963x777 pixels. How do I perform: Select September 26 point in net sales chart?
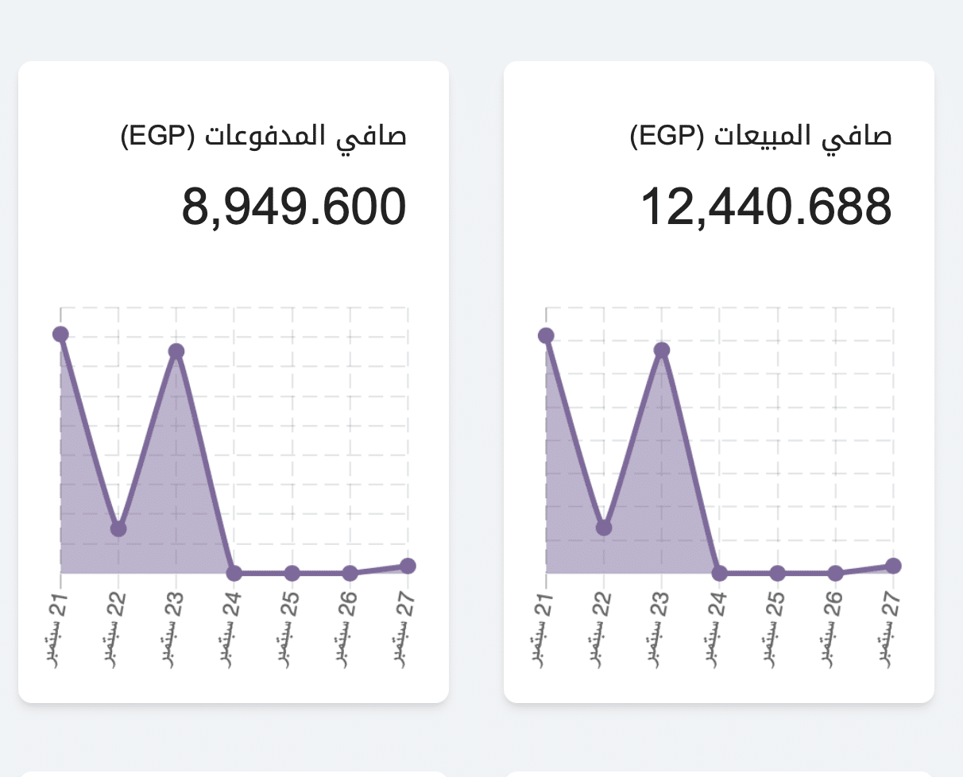[x=835, y=573]
